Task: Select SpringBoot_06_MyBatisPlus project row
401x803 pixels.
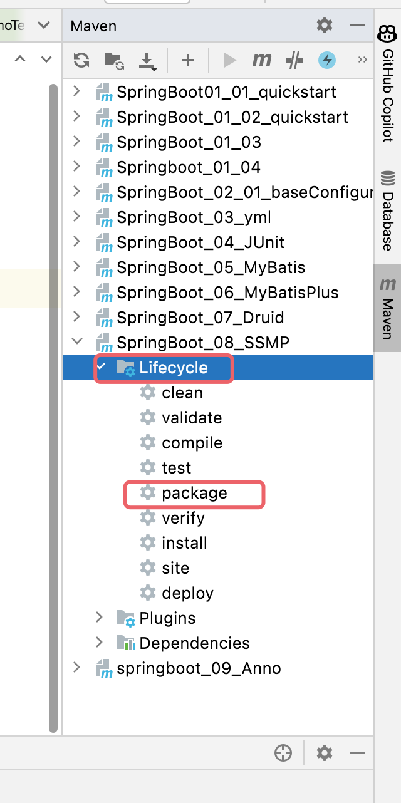Action: coord(218,293)
